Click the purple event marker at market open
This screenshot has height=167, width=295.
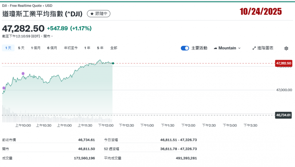pos(4,88)
